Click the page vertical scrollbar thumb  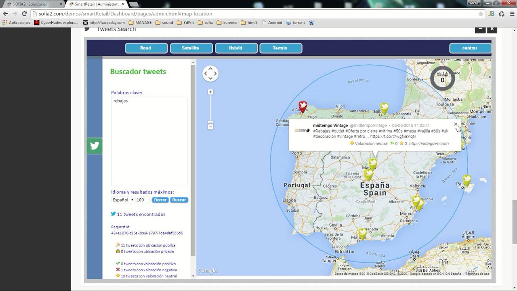coord(514,222)
